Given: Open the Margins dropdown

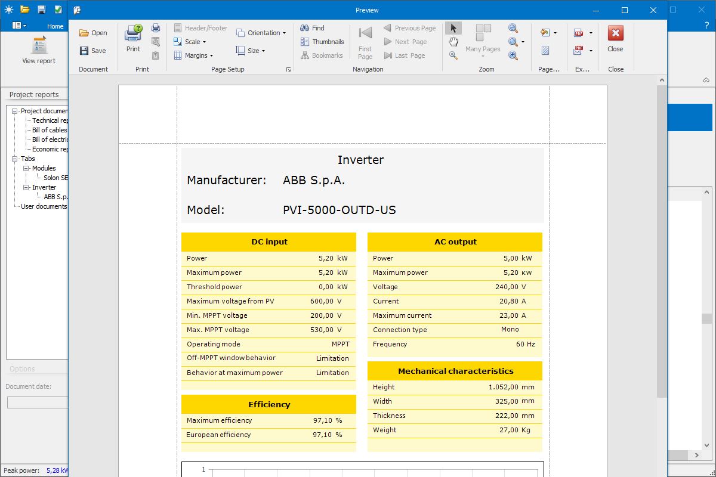Looking at the screenshot, I should (x=194, y=55).
